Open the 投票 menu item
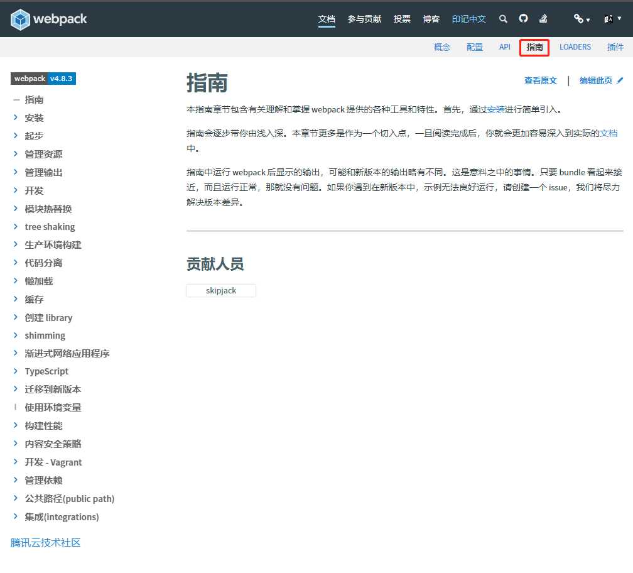633x573 pixels. (x=402, y=19)
